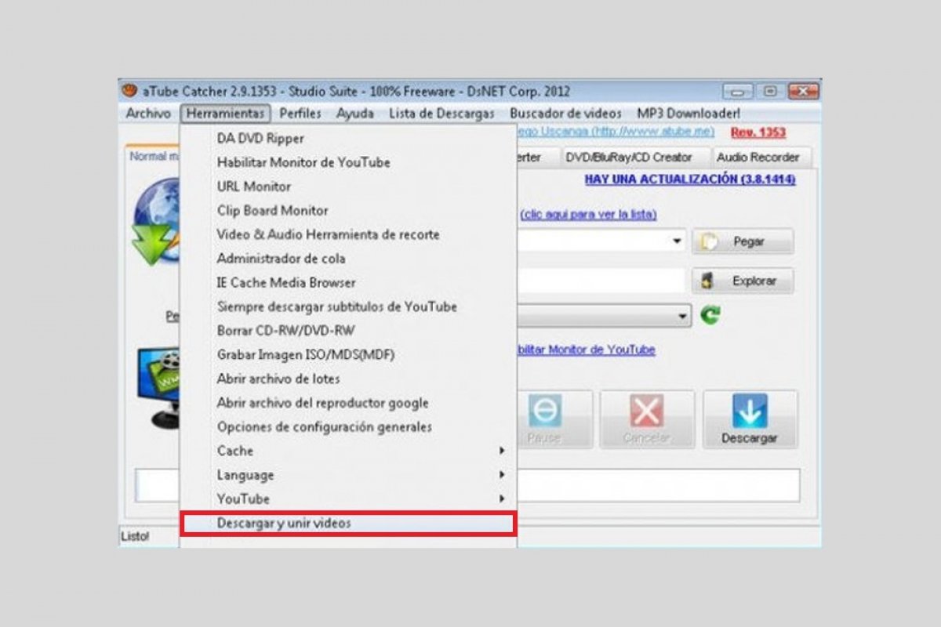The width and height of the screenshot is (941, 627).
Task: Click the Descargar button
Action: click(750, 419)
